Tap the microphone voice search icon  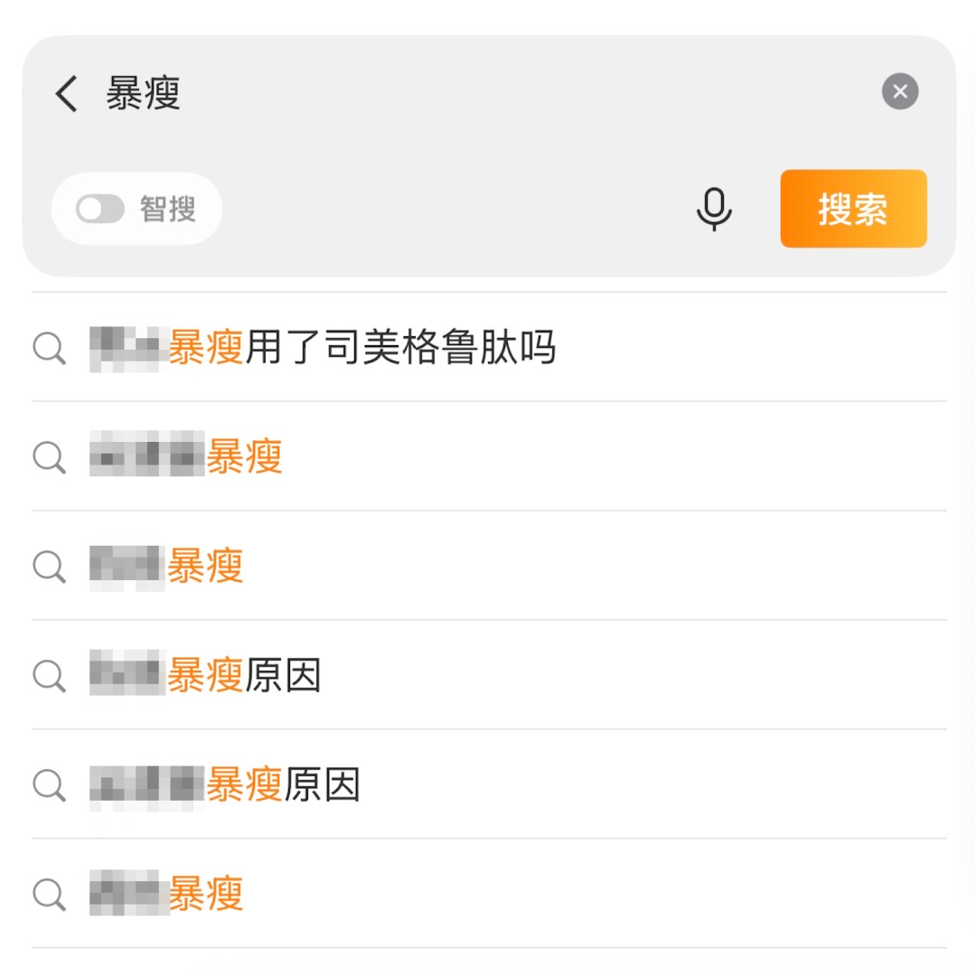(x=714, y=209)
